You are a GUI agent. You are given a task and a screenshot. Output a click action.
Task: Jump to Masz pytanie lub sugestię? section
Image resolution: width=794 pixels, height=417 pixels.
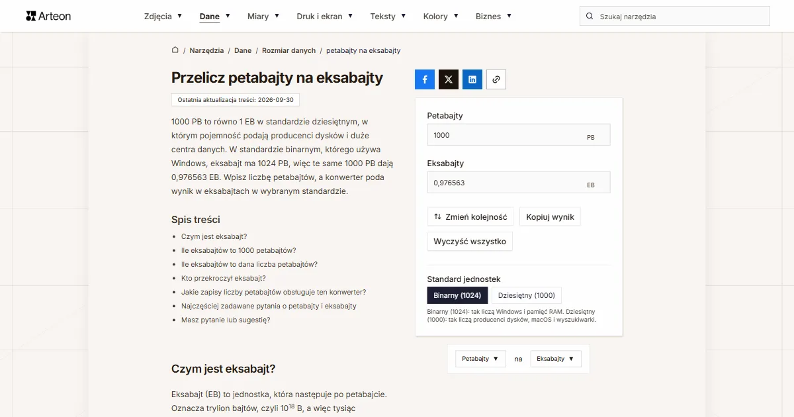click(226, 320)
